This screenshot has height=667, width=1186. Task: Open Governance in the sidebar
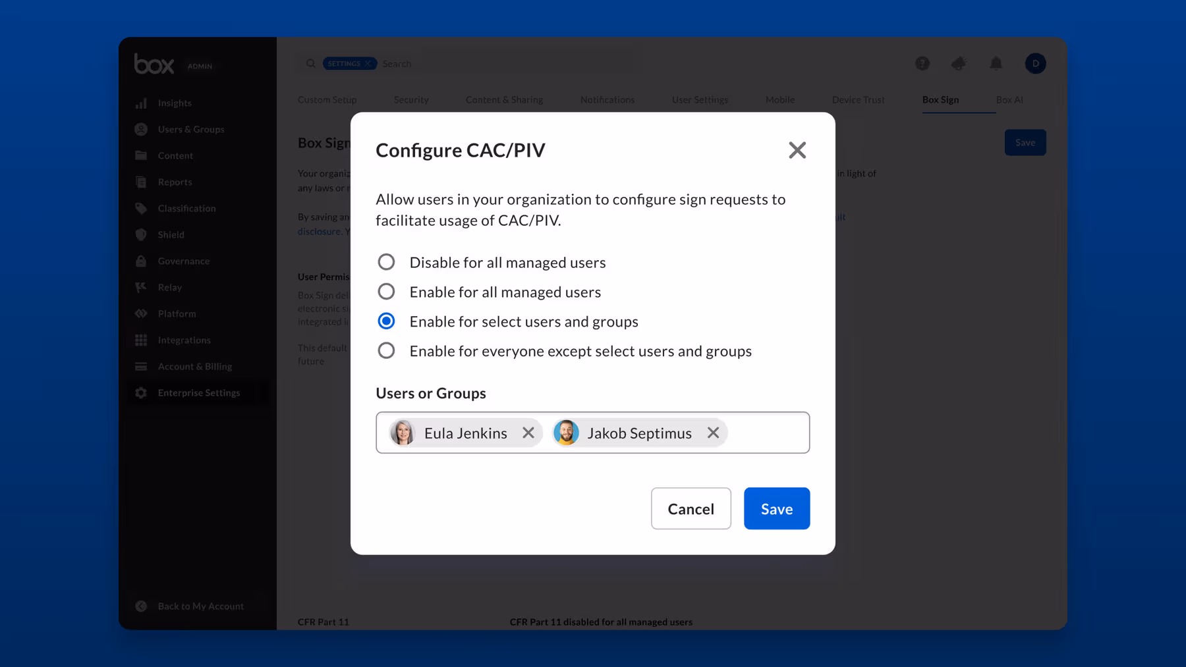point(183,261)
